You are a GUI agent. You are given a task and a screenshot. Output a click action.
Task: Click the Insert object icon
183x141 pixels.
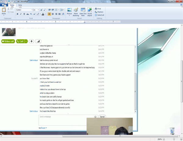(x=90, y=11)
